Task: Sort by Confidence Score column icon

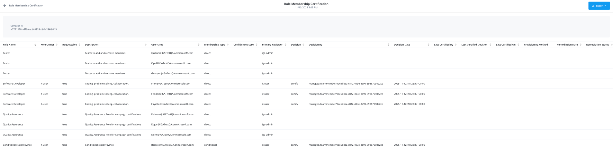Action: pyautogui.click(x=257, y=45)
